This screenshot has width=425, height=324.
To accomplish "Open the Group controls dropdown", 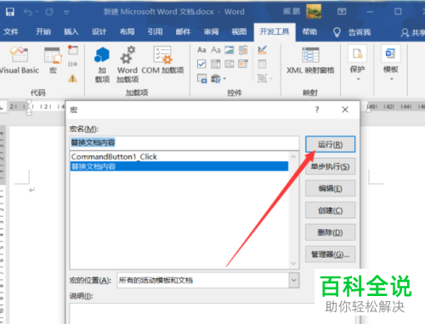I will [x=265, y=78].
